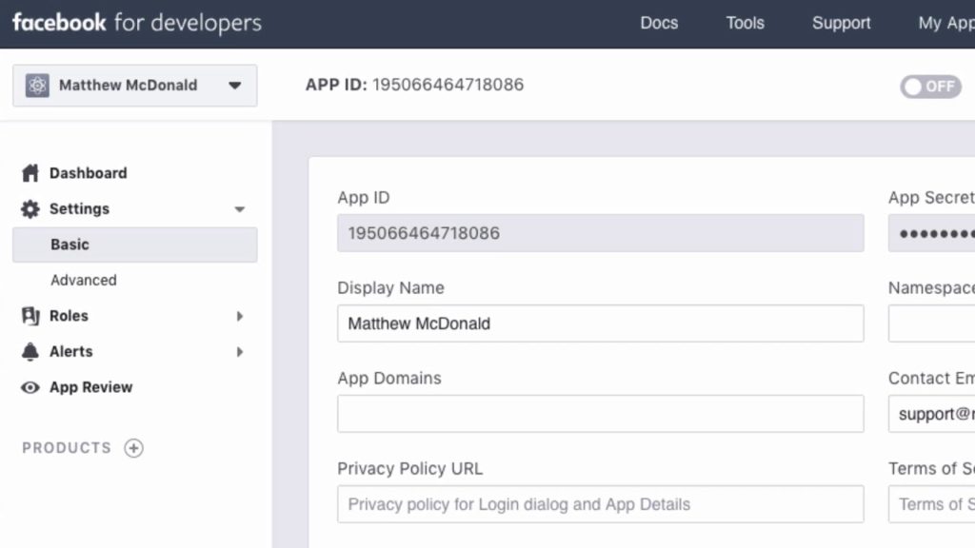The height and width of the screenshot is (548, 975).
Task: Focus the Terms of Service URL field
Action: pyautogui.click(x=931, y=504)
